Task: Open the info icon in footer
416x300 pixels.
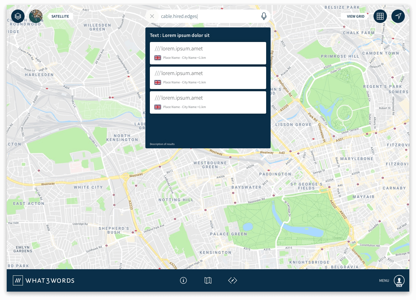Action: click(183, 280)
